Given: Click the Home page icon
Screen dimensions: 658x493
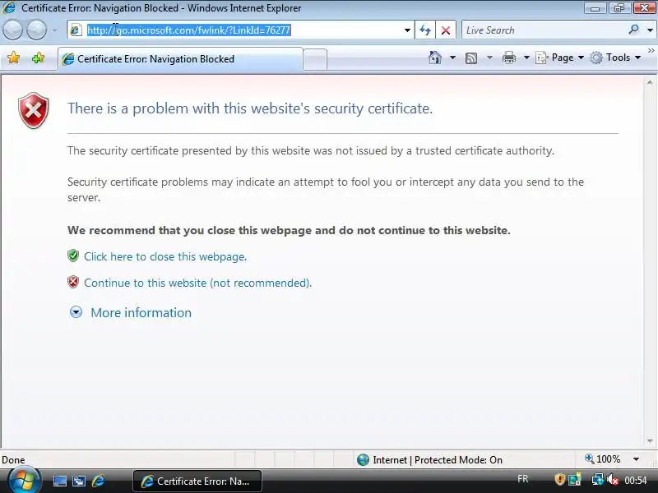Looking at the screenshot, I should tap(435, 57).
